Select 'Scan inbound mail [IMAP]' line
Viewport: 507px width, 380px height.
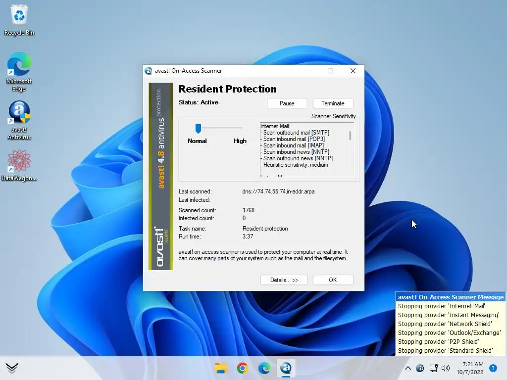[292, 145]
